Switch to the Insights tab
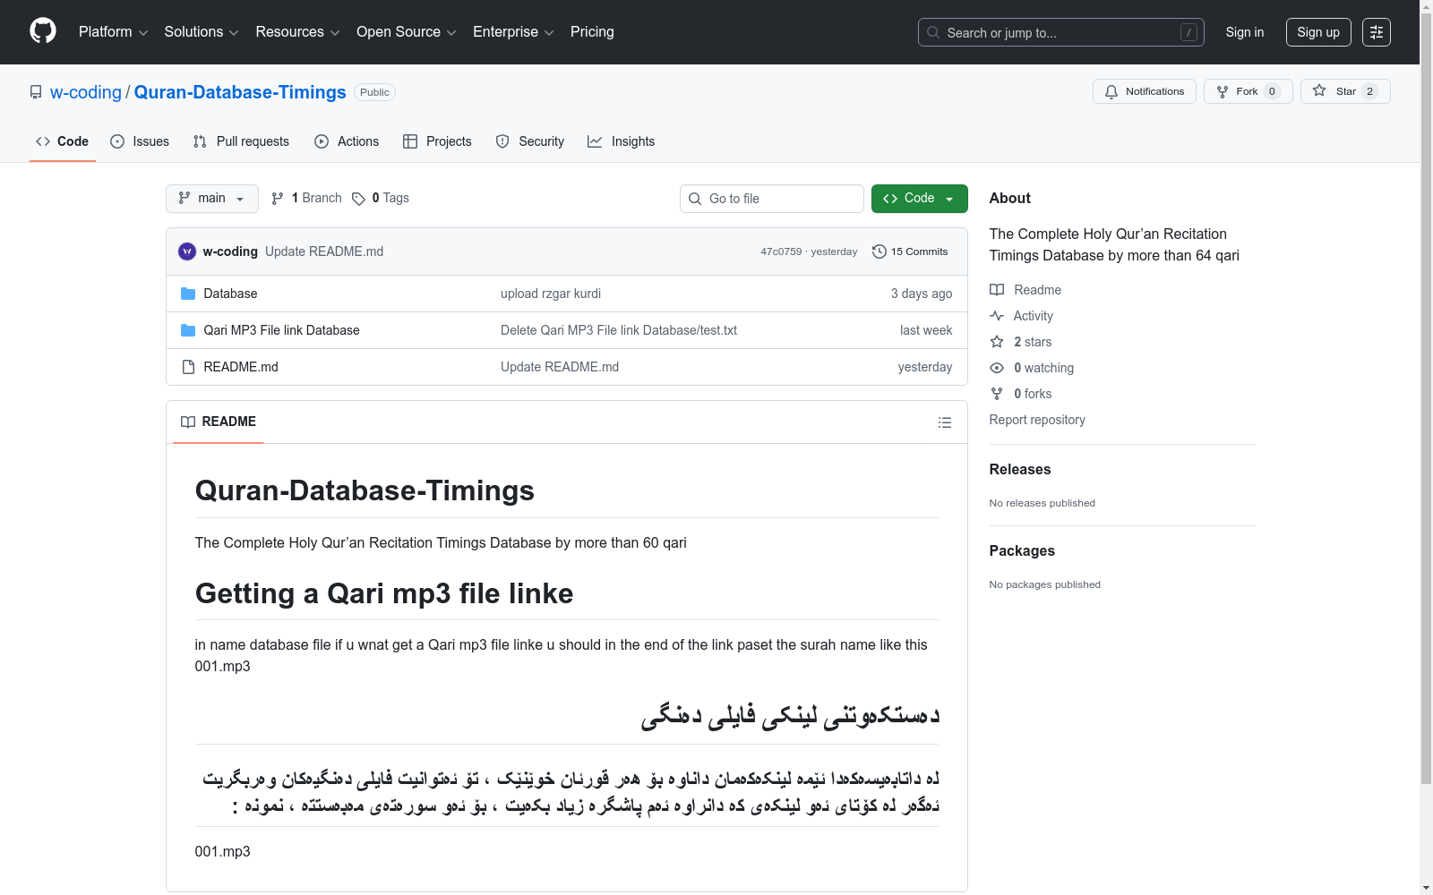The image size is (1433, 895). [x=622, y=141]
